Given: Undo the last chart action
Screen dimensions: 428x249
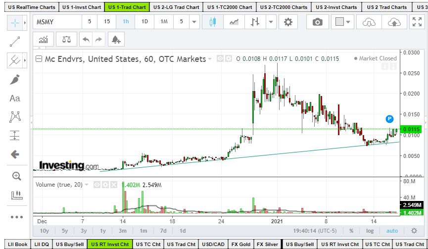Looking at the screenshot, I should pyautogui.click(x=86, y=40).
